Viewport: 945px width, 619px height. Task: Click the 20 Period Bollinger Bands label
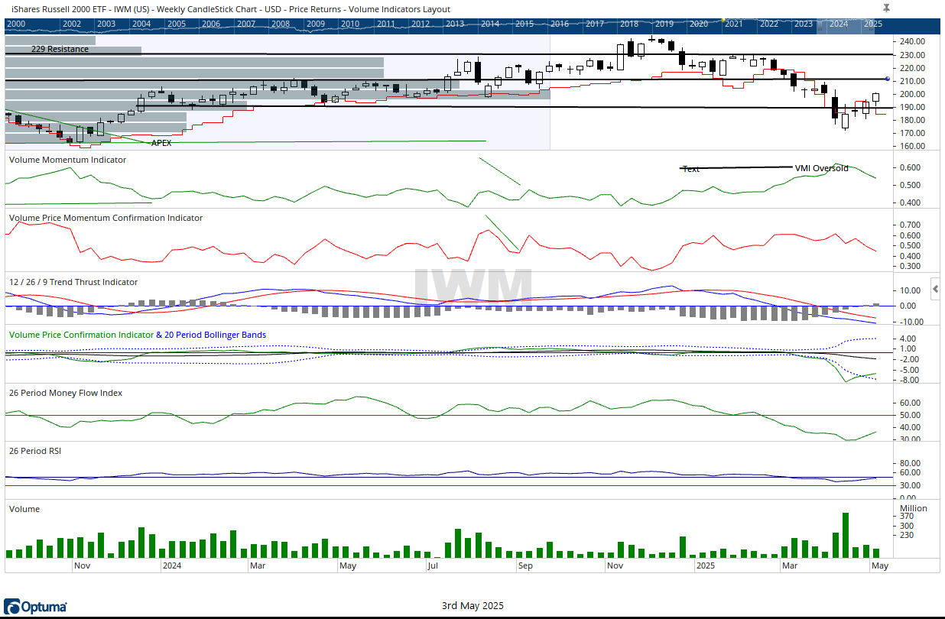click(x=216, y=335)
